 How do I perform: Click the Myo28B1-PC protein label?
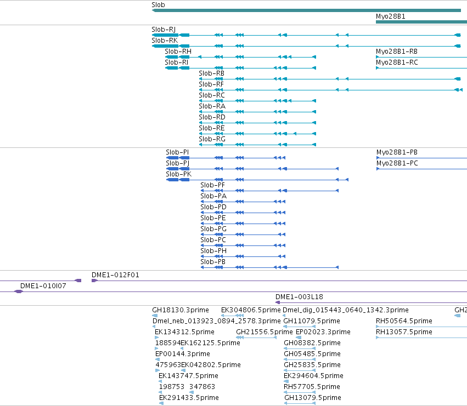[x=397, y=163]
